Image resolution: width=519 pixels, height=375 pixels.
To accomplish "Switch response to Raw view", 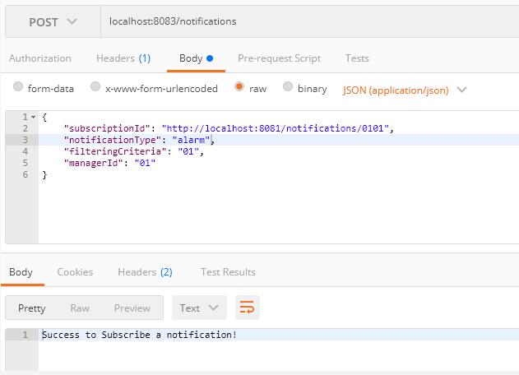I will 80,308.
